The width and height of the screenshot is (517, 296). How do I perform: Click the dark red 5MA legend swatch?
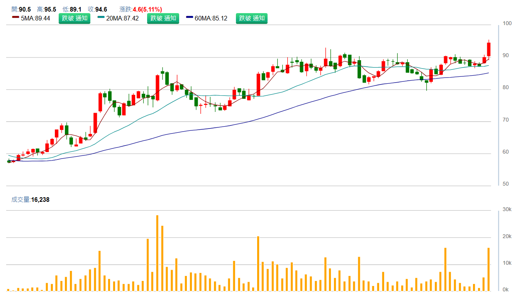click(15, 17)
